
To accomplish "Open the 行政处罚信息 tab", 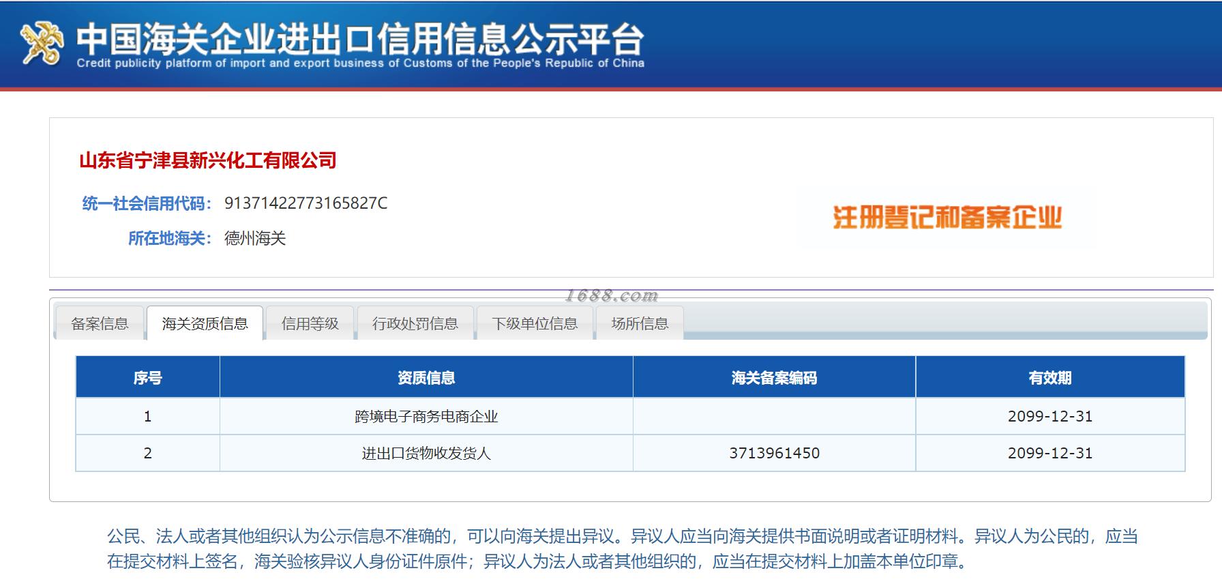I will click(x=415, y=323).
